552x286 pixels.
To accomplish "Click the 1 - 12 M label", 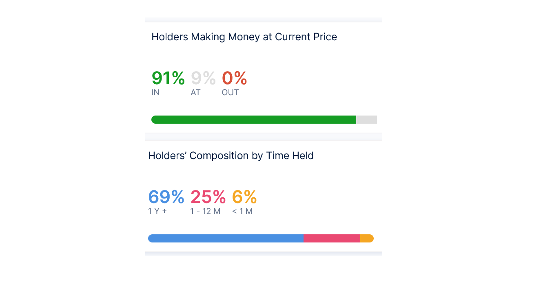I will [205, 212].
